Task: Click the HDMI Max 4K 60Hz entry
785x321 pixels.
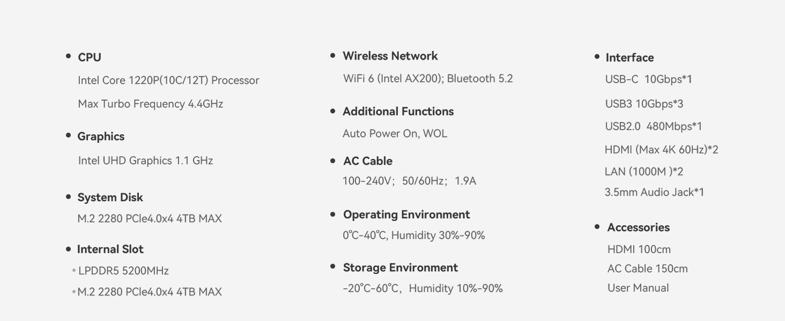Action: (x=661, y=150)
